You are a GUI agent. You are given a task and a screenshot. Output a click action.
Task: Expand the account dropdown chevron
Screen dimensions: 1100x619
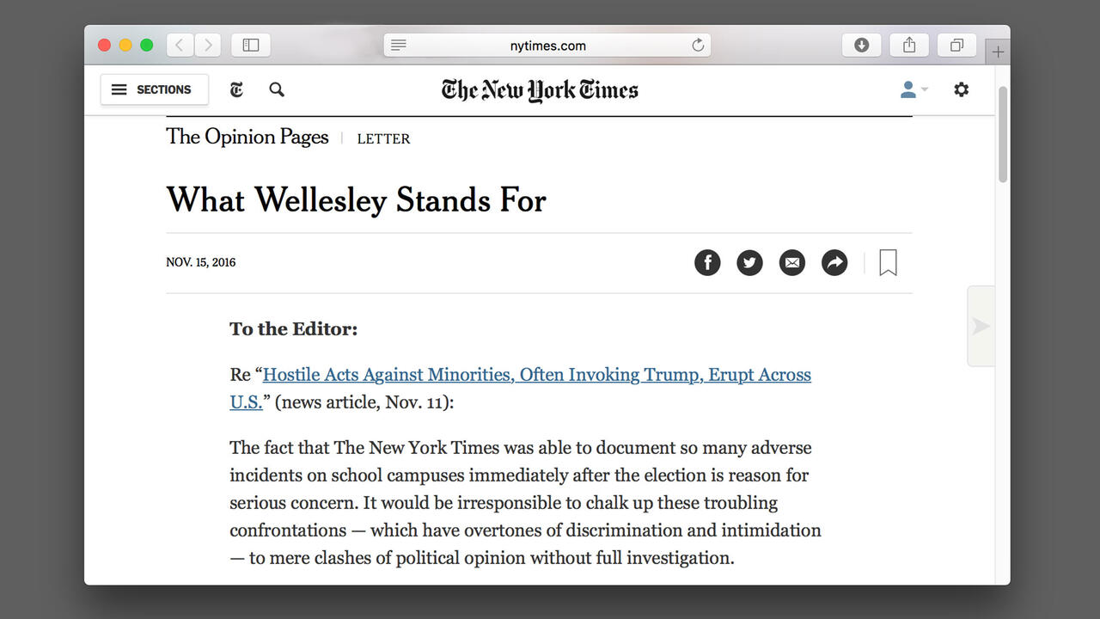click(926, 89)
